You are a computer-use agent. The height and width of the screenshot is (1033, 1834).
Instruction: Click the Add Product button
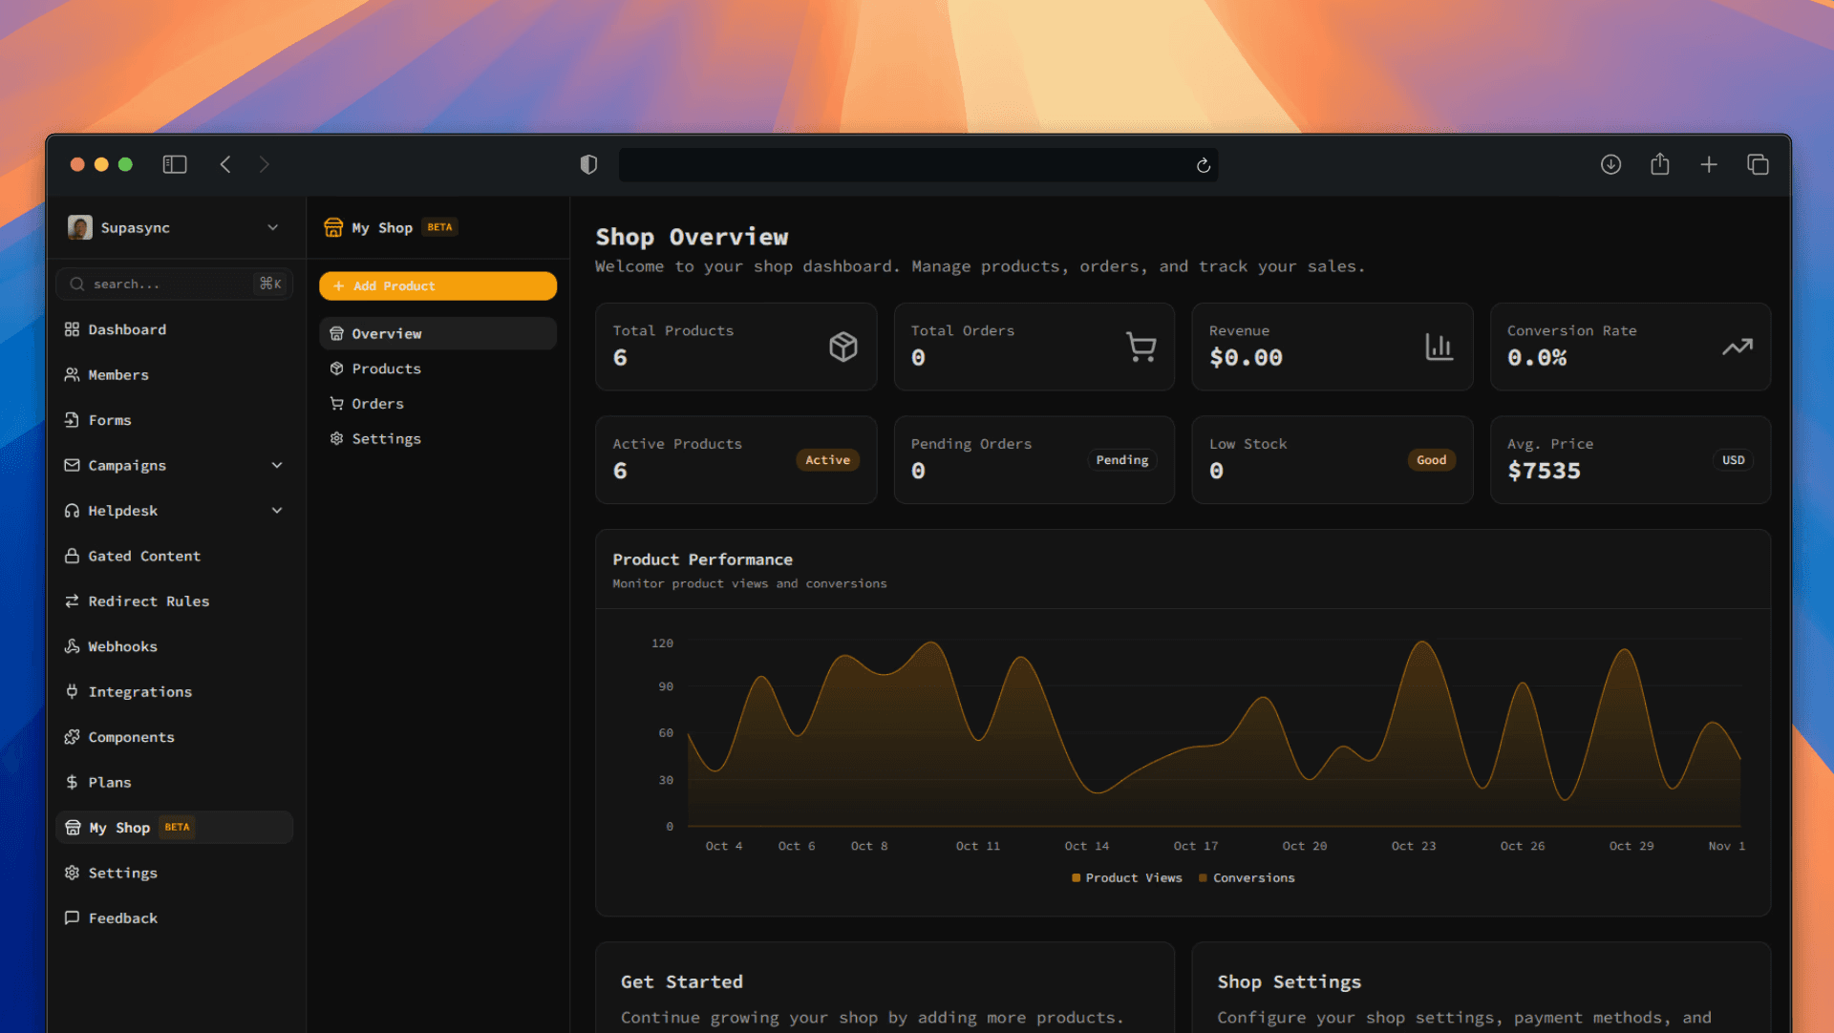coord(437,285)
